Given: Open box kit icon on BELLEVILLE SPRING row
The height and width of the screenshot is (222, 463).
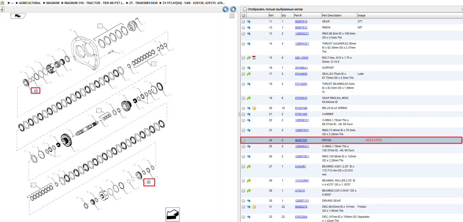Looking at the screenshot, I should pos(254,108).
